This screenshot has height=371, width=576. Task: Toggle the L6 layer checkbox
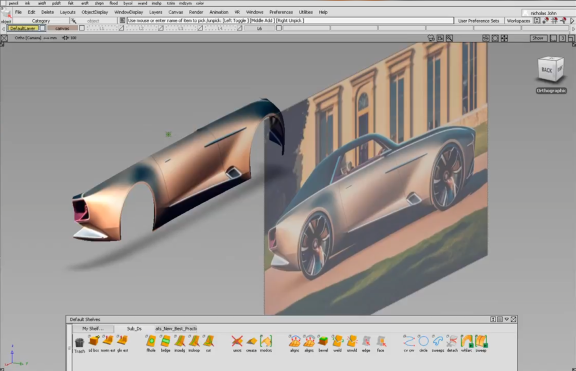pos(279,28)
